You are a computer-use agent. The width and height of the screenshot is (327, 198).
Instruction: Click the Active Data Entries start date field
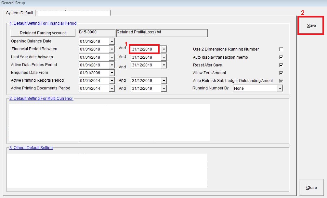click(94, 65)
